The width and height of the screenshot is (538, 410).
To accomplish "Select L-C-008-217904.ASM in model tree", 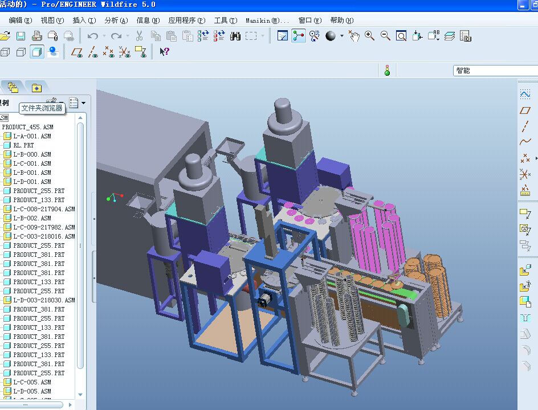I will point(44,209).
